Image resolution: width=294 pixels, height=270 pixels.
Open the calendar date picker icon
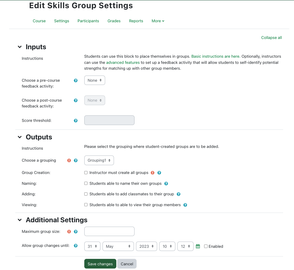(x=198, y=247)
